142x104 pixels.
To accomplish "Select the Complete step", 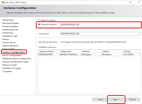I will (x=7, y=72).
